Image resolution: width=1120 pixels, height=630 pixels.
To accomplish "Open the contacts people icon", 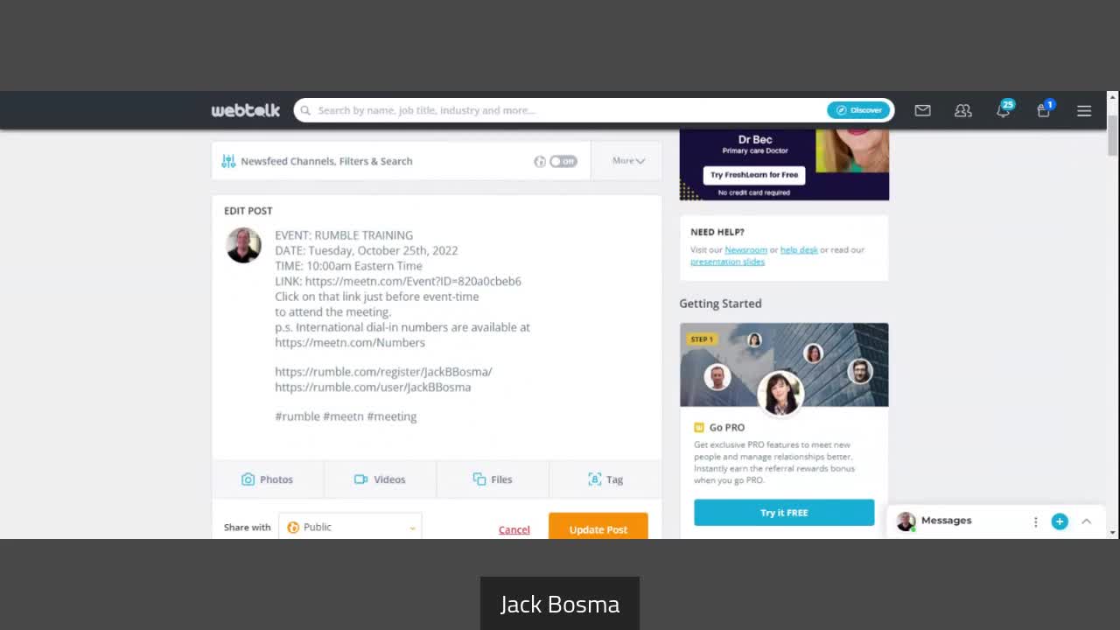I will pos(963,110).
